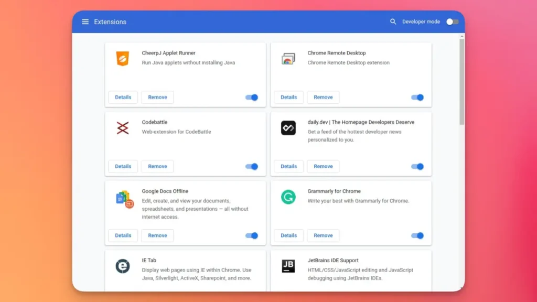
Task: Turn off the Google Docs Offline extension
Action: [x=251, y=235]
